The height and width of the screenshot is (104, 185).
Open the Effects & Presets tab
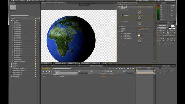[161, 23]
